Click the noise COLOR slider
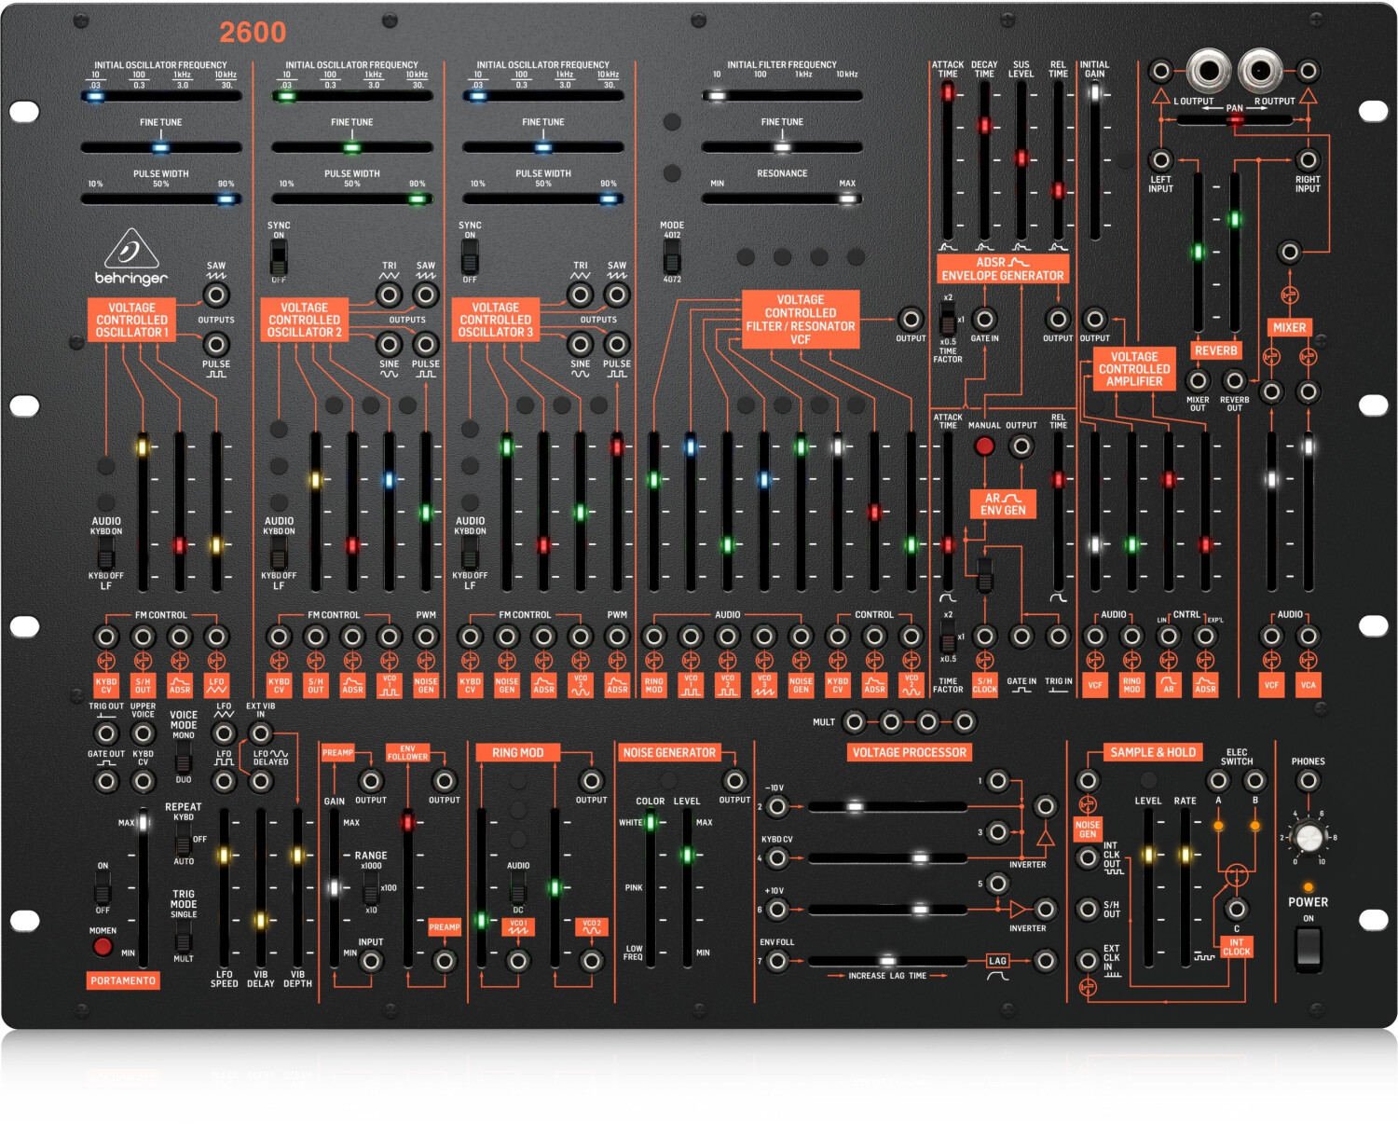Image resolution: width=1398 pixels, height=1124 pixels. click(651, 887)
